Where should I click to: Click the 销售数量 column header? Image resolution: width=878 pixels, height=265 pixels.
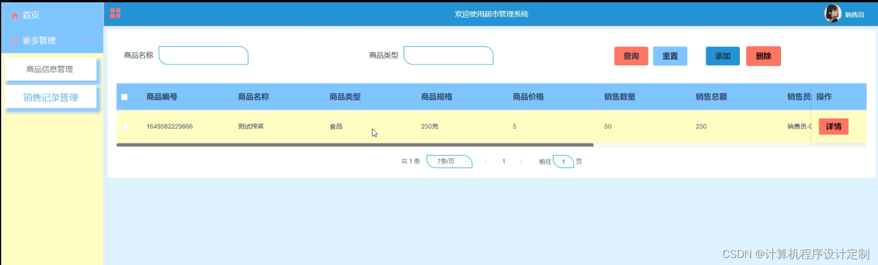pos(620,97)
